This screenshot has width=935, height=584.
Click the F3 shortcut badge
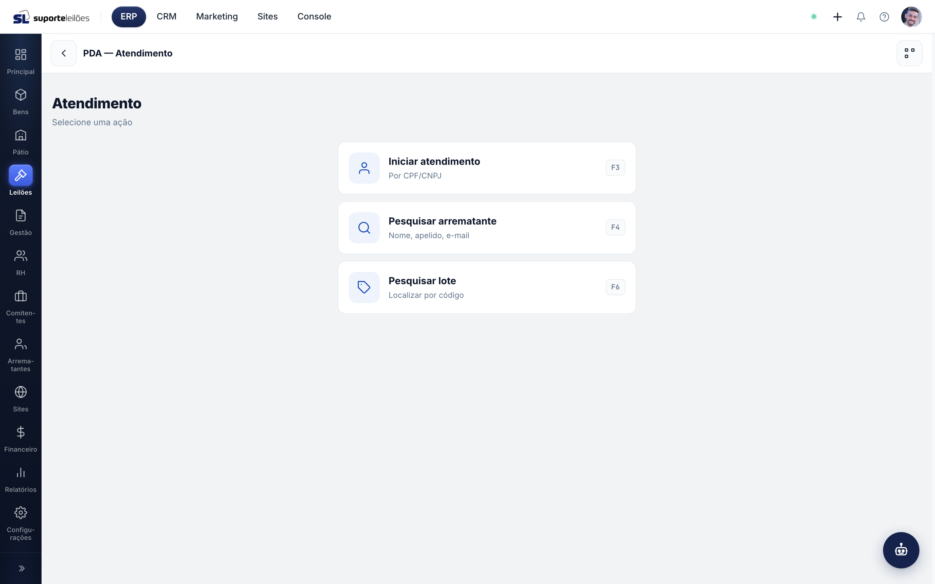(x=615, y=168)
